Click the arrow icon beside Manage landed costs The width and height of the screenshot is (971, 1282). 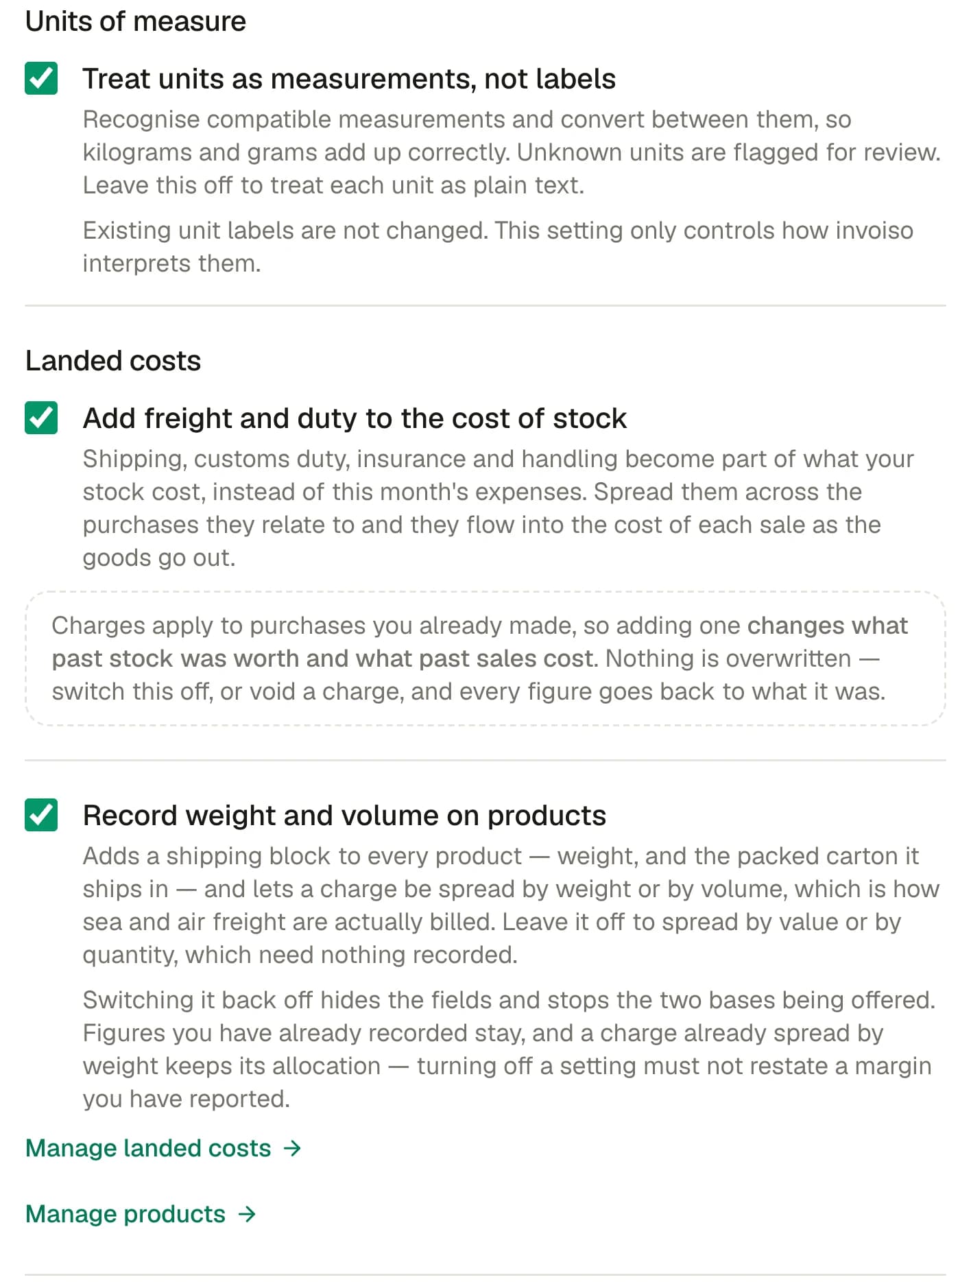(293, 1148)
